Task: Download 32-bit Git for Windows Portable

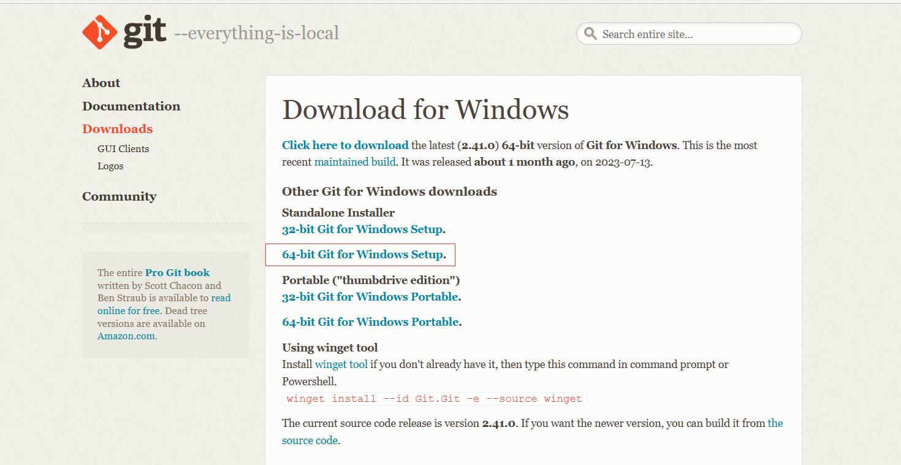Action: pyautogui.click(x=370, y=297)
